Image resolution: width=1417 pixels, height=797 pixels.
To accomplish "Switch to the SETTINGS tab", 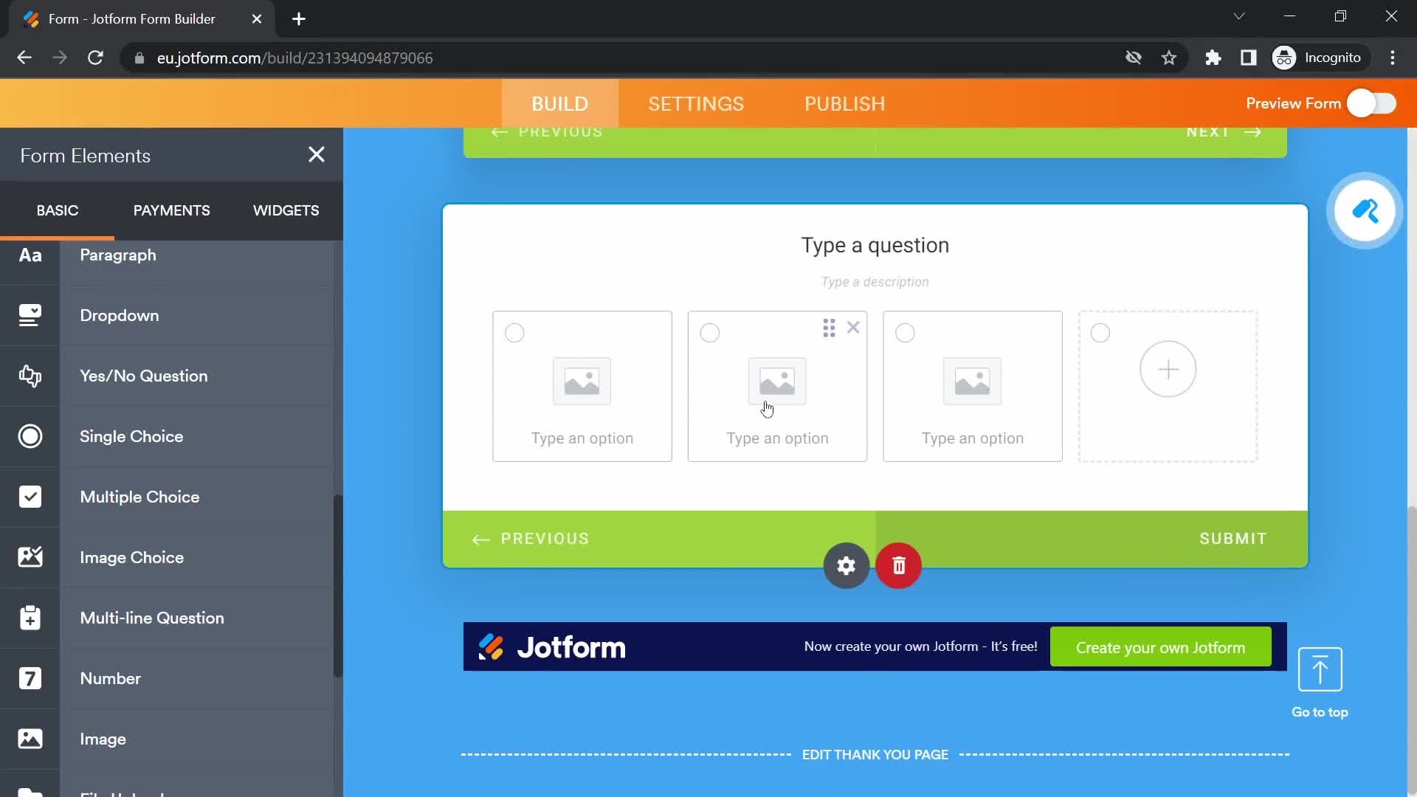I will [x=696, y=103].
